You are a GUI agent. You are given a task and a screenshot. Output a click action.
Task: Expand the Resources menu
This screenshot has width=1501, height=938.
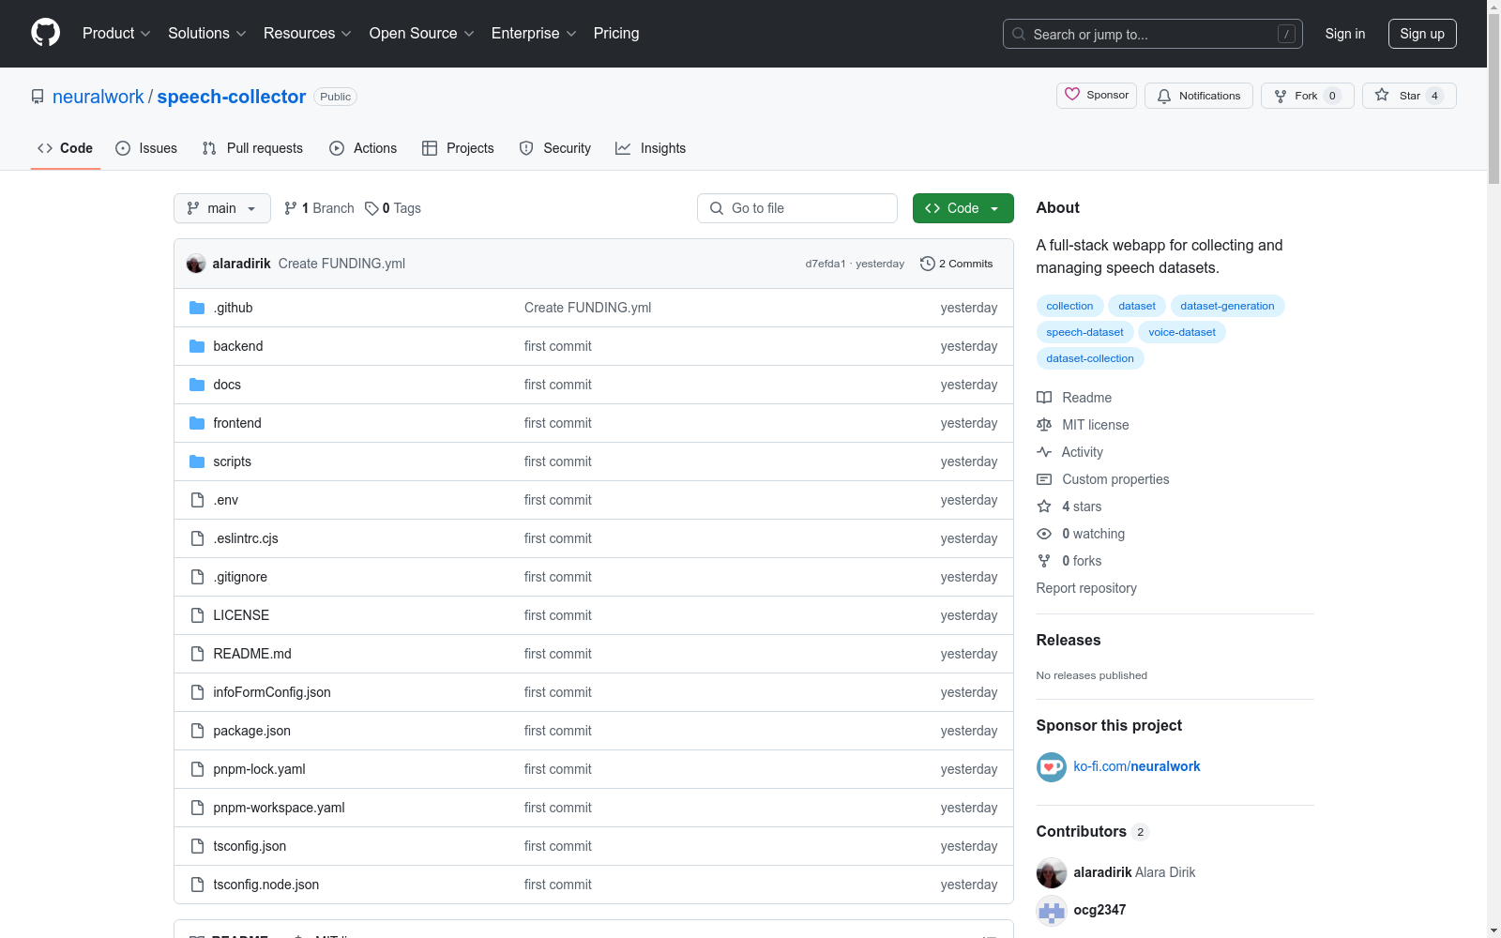(308, 34)
